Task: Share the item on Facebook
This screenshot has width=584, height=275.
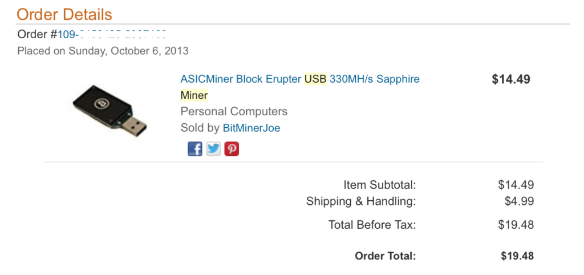Action: tap(195, 149)
